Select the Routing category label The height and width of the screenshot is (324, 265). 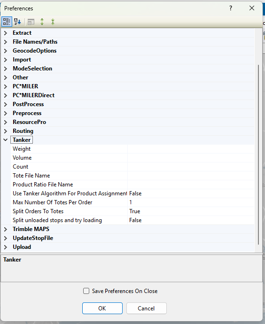click(x=23, y=131)
